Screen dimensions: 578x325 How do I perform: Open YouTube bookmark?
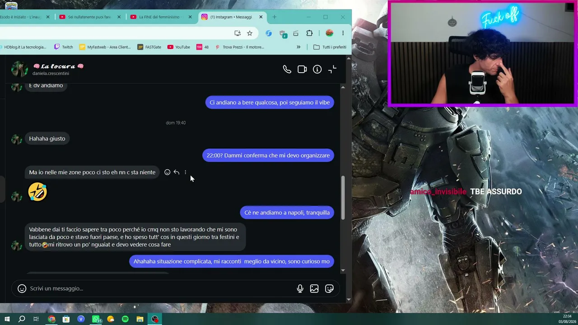(x=178, y=47)
